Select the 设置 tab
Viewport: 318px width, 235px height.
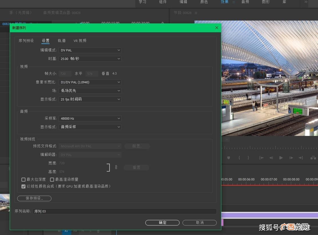[x=46, y=41]
